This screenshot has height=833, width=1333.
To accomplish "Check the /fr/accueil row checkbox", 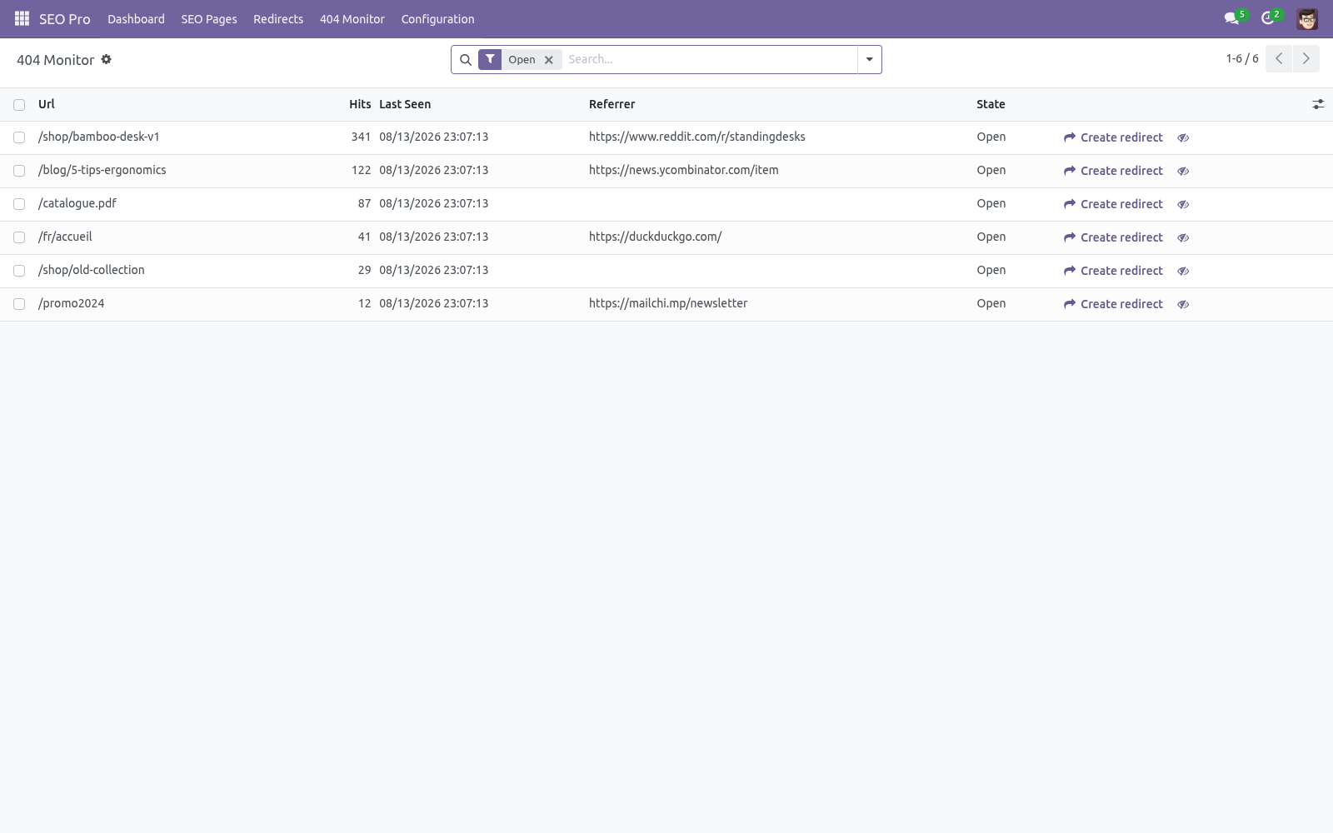I will [19, 237].
